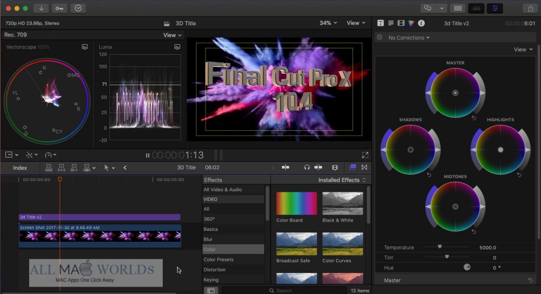This screenshot has height=294, width=541.
Task: Select the Color Board effect thumbnail
Action: pyautogui.click(x=296, y=203)
